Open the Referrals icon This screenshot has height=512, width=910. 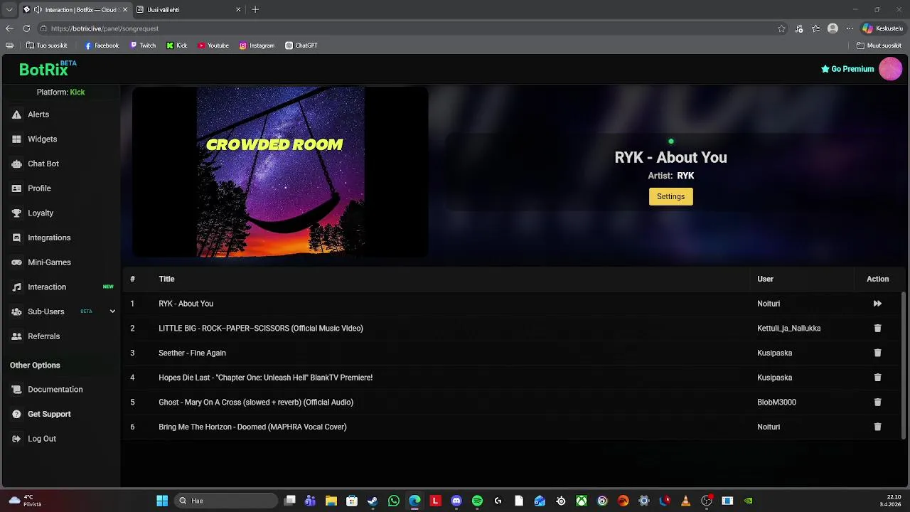16,336
